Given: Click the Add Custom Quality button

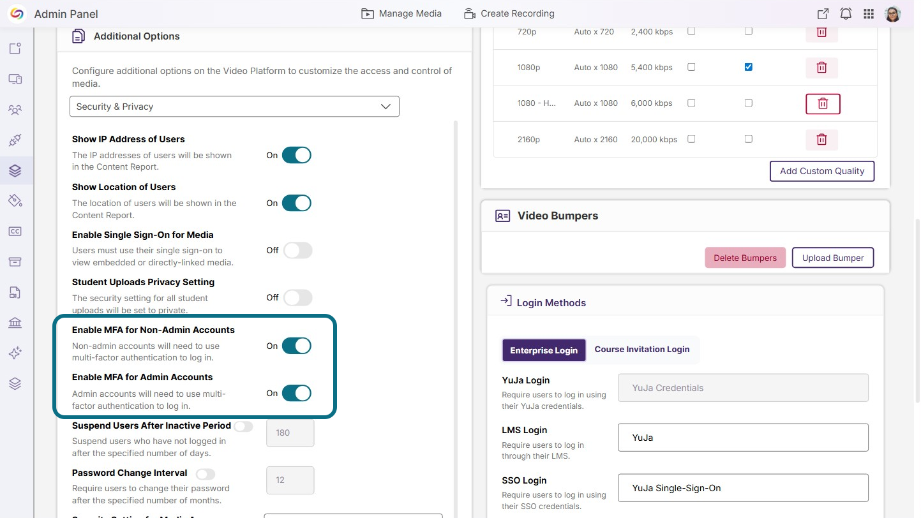Looking at the screenshot, I should pos(822,171).
